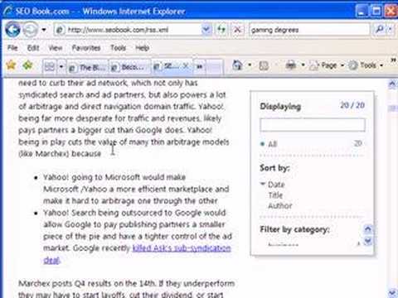Refresh the page with the green arrows
This screenshot has height=298, width=398.
pos(221,30)
